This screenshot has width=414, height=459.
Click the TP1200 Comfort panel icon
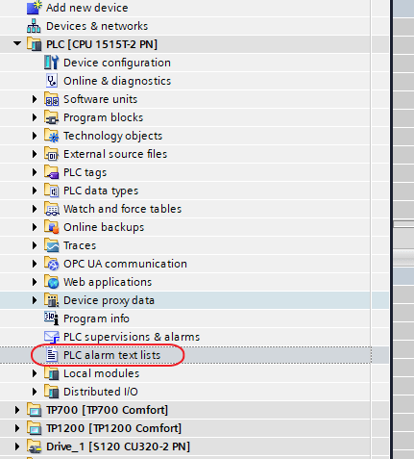click(x=35, y=428)
